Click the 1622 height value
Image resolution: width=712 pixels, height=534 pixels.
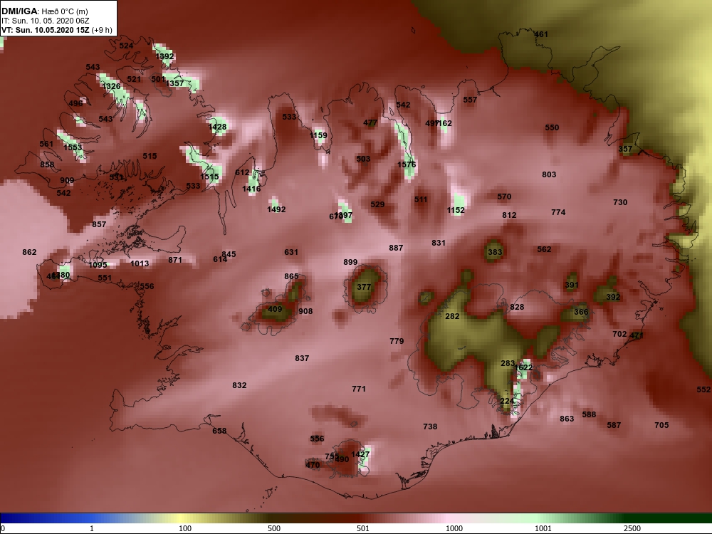(x=524, y=367)
